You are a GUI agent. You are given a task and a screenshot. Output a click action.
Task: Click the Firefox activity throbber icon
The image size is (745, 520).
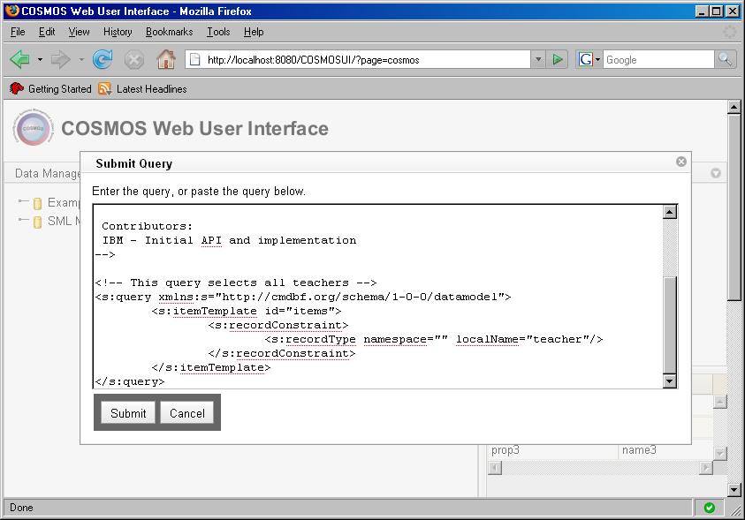coord(729,32)
